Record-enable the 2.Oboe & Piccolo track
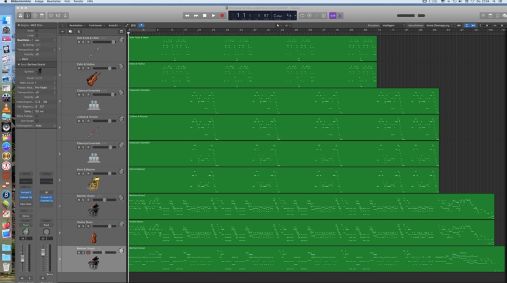Image resolution: width=507 pixels, height=283 pixels. [88, 121]
